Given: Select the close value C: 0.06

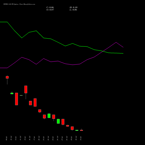Looking at the screenshot, I should pyautogui.click(x=50, y=8).
